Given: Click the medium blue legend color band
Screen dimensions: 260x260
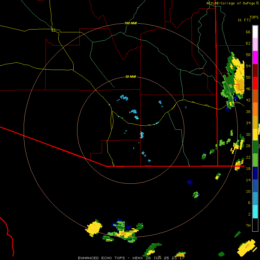Looking at the screenshot, I should (x=255, y=186).
